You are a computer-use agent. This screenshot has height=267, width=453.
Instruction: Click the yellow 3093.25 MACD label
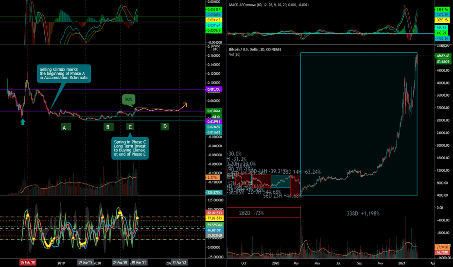pyautogui.click(x=443, y=20)
